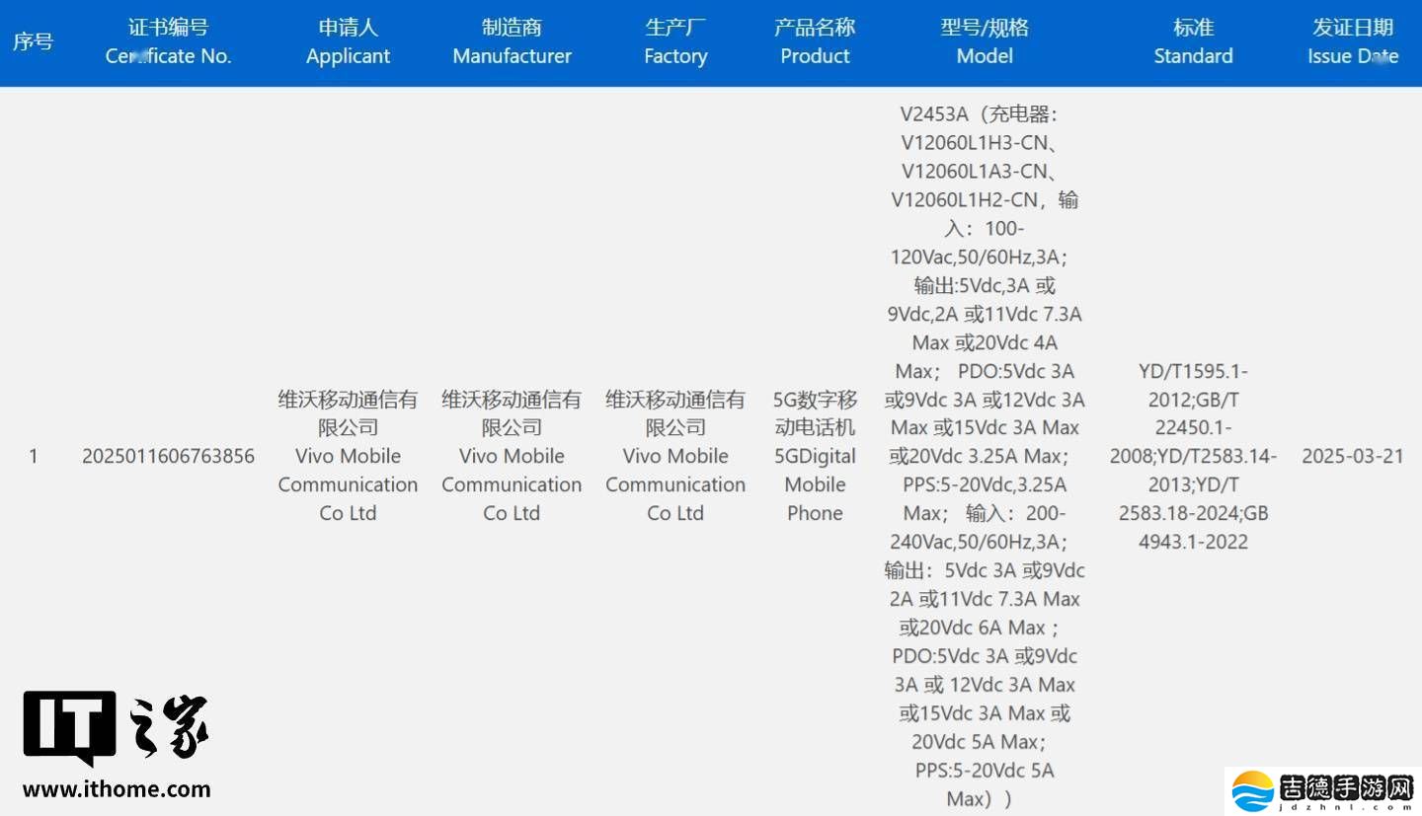Sort by the Issue Date column header

(1352, 41)
